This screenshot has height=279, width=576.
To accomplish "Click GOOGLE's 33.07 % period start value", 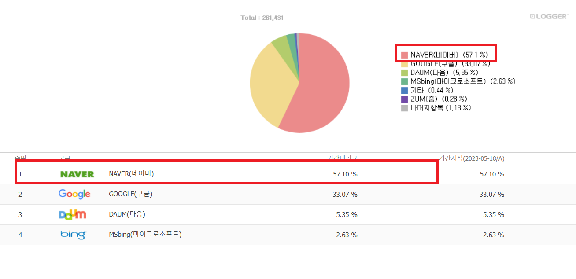I will [492, 195].
